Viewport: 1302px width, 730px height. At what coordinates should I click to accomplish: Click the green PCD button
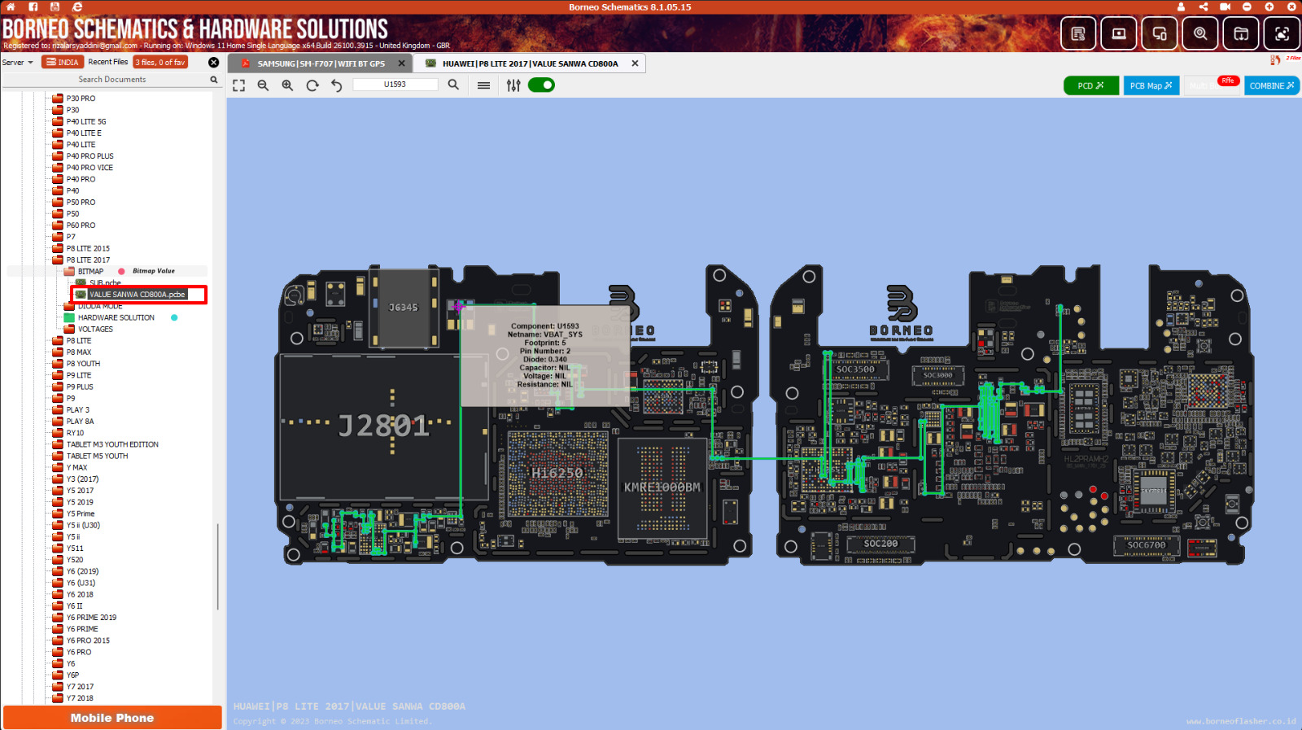point(1091,85)
